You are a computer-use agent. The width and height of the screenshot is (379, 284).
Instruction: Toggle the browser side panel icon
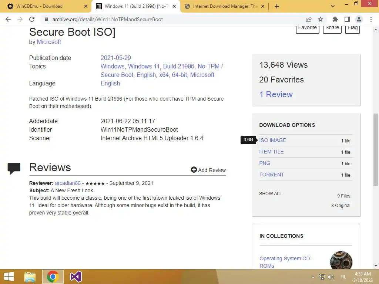tap(347, 19)
